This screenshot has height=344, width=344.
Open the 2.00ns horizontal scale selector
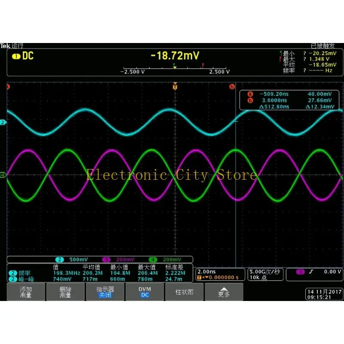[x=206, y=272]
